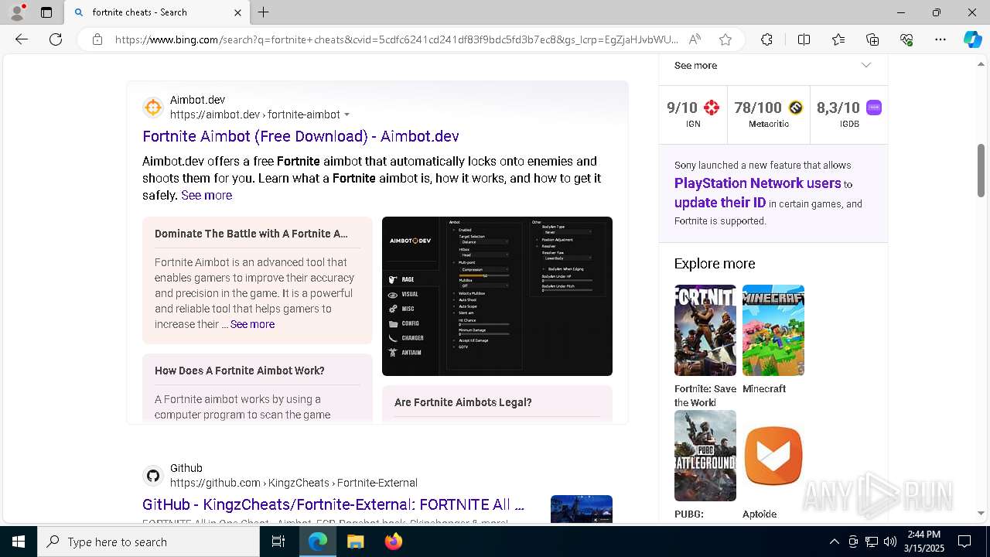Open browser essentials icon
The image size is (990, 557).
coord(906,39)
